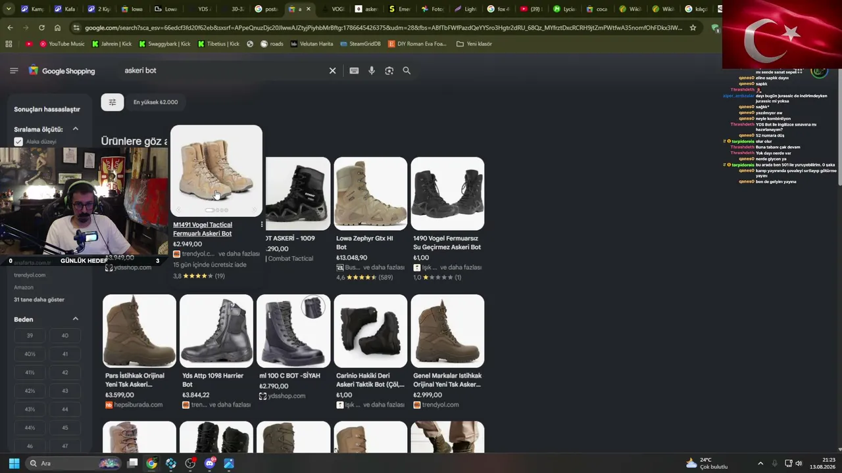Select size 42 filter
This screenshot has height=473, width=842.
(64, 372)
